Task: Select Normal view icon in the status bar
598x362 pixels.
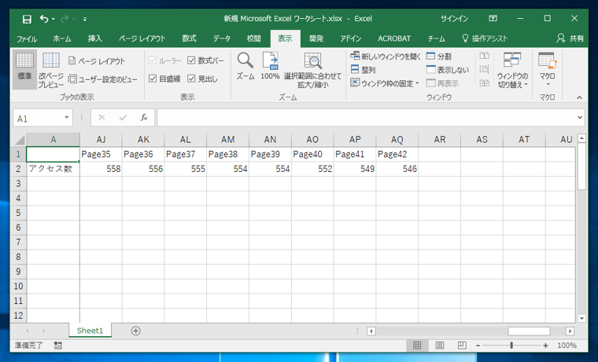Action: (x=417, y=346)
